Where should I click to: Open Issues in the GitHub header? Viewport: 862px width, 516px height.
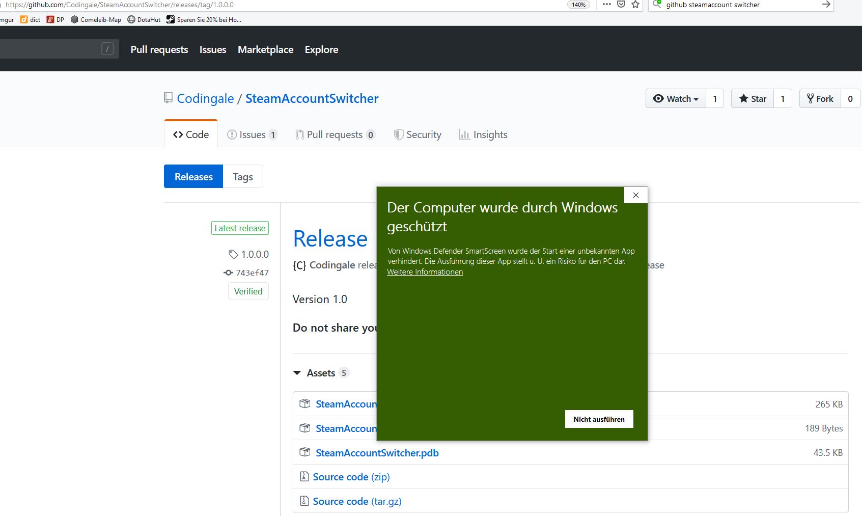click(x=213, y=49)
